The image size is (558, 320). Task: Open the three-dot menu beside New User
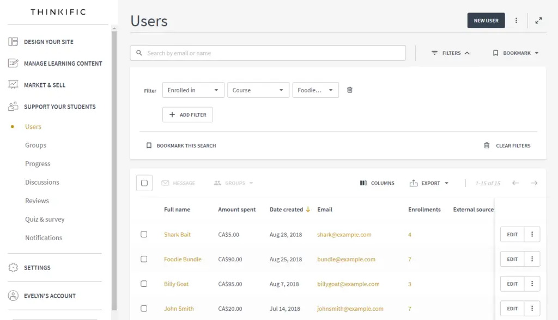[516, 21]
